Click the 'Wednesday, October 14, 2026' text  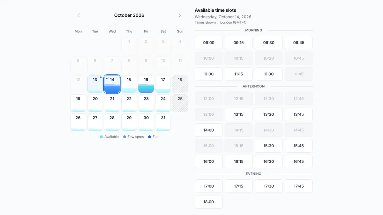223,17
